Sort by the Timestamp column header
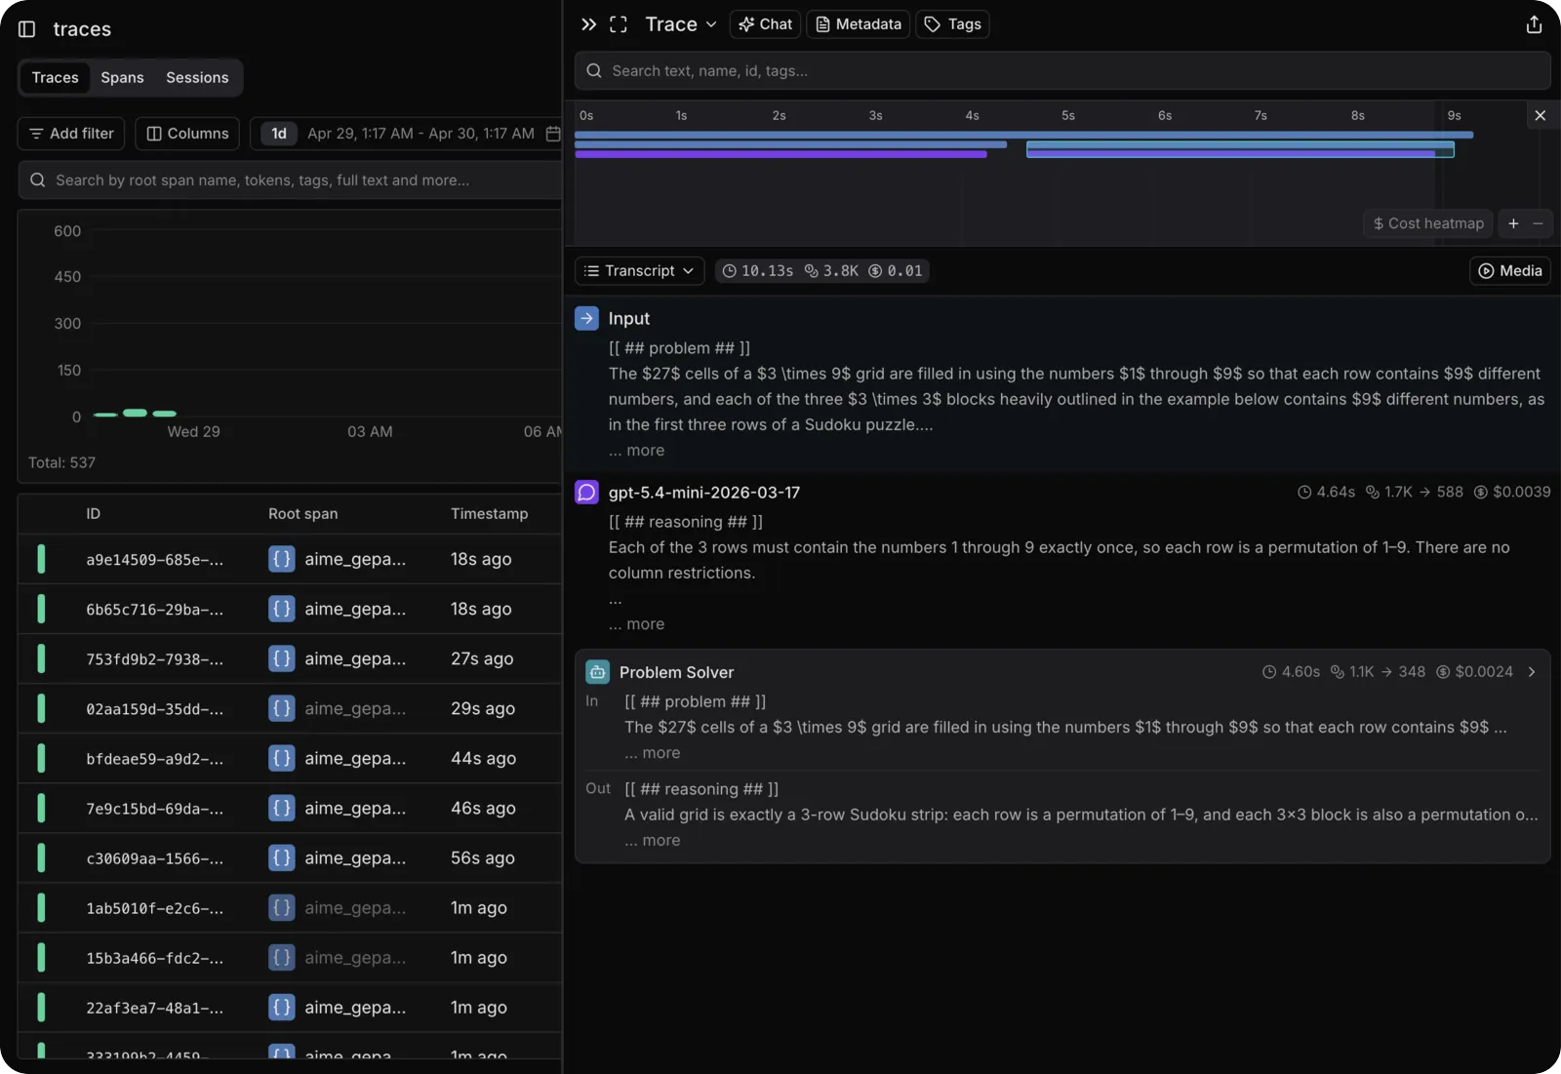This screenshot has height=1074, width=1561. click(x=489, y=514)
